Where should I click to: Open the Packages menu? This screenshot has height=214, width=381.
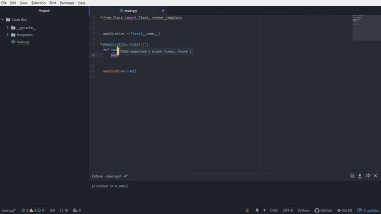(x=67, y=3)
